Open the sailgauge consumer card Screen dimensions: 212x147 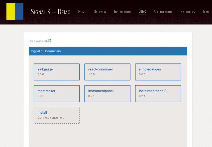[57, 72]
